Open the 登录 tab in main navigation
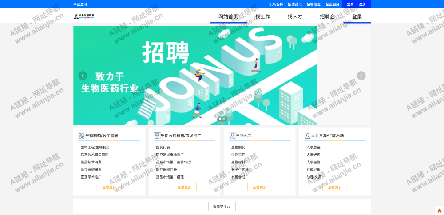This screenshot has width=444, height=215. coord(357,17)
